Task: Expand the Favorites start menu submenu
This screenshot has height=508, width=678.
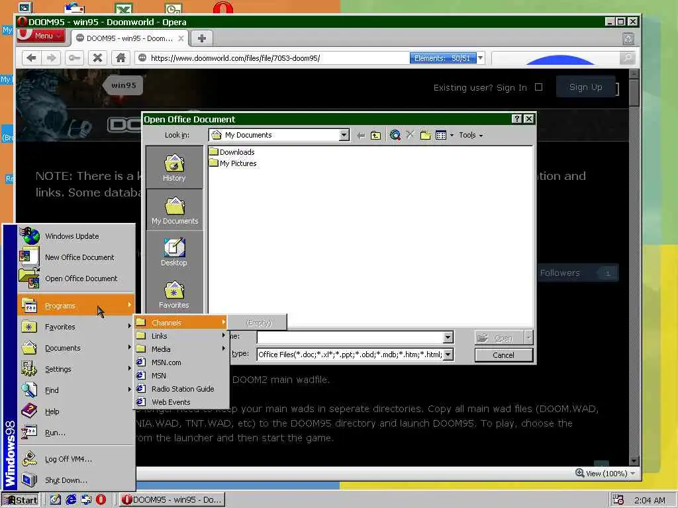Action: 75,327
